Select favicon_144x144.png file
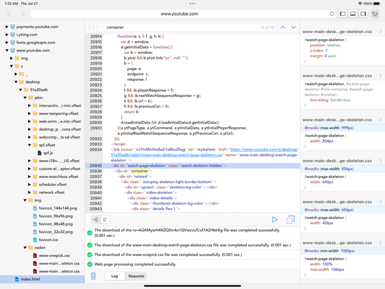385x289 pixels. [55, 208]
